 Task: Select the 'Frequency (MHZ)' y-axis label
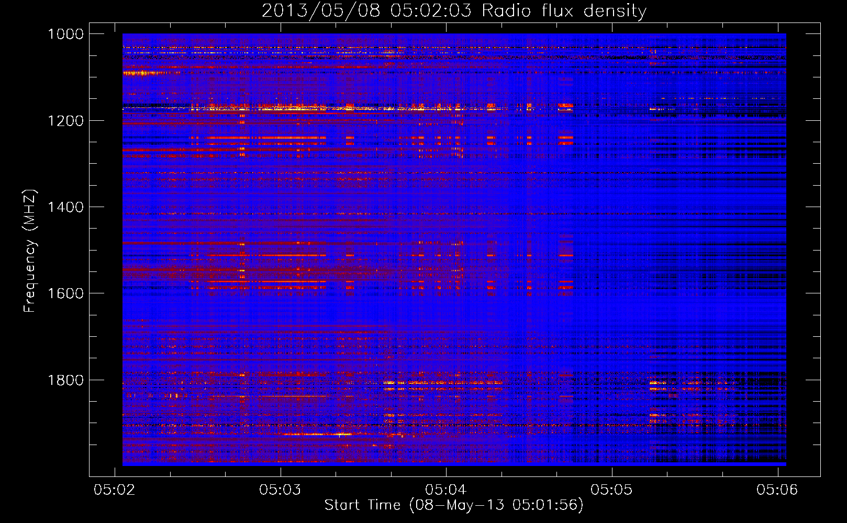point(30,251)
